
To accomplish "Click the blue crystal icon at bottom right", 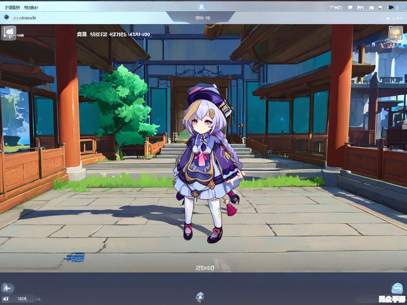I will click(397, 288).
